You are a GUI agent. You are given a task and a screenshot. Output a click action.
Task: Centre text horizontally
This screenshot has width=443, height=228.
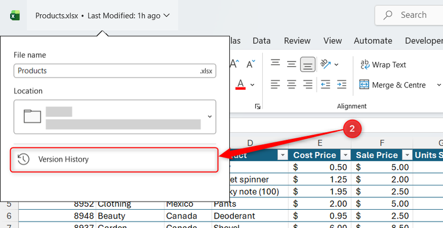[x=291, y=84]
